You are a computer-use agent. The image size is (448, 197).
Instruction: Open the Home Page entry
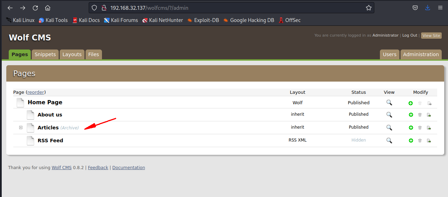click(x=45, y=102)
